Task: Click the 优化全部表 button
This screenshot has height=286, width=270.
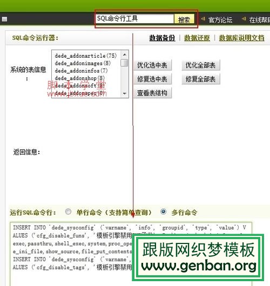Action: pos(201,65)
